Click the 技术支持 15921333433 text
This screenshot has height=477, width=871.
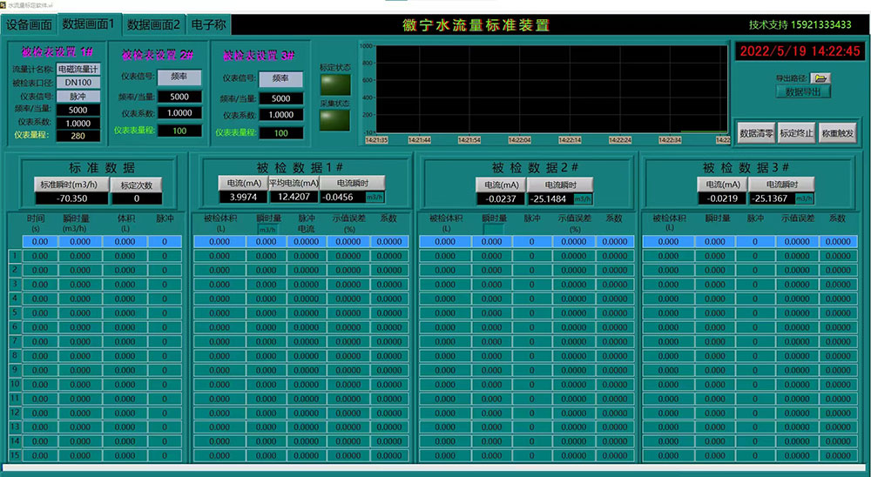(x=800, y=25)
